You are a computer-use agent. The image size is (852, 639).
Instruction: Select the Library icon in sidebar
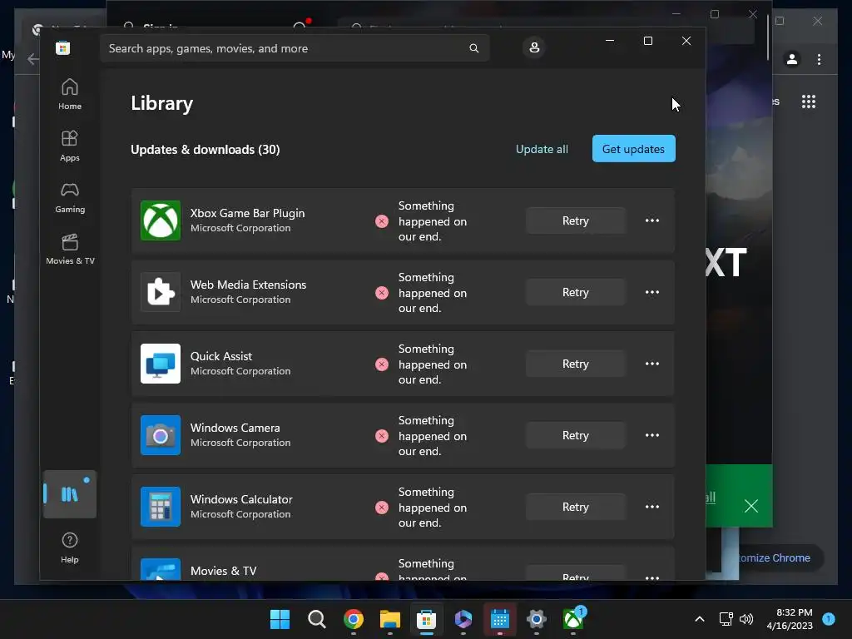70,494
